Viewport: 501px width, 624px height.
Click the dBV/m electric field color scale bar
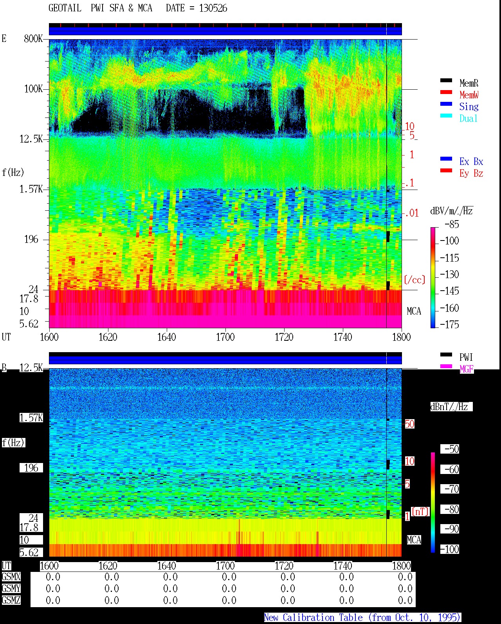pyautogui.click(x=433, y=277)
